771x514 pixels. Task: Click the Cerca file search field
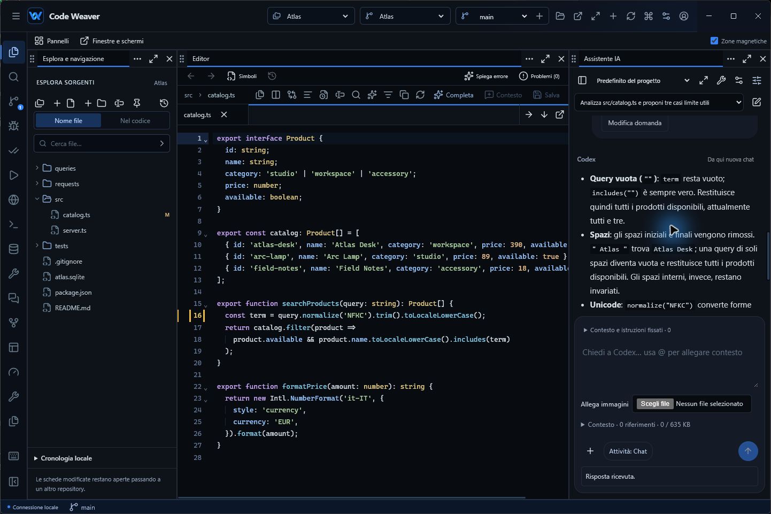click(x=102, y=143)
